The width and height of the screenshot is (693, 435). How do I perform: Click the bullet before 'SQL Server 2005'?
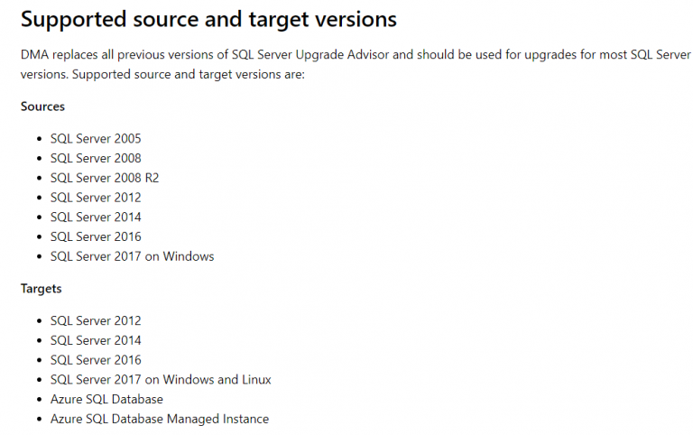pos(39,139)
